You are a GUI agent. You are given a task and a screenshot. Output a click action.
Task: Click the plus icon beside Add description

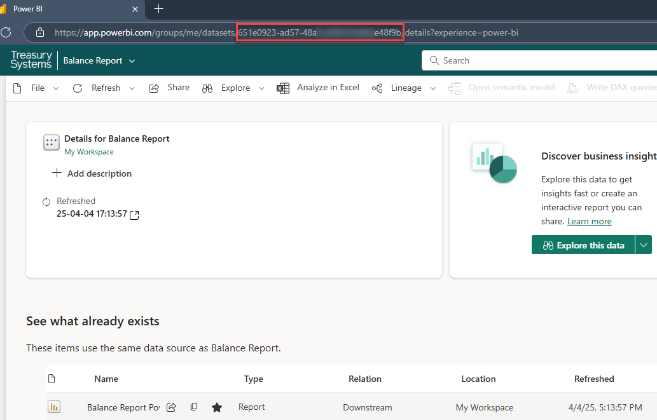point(57,173)
